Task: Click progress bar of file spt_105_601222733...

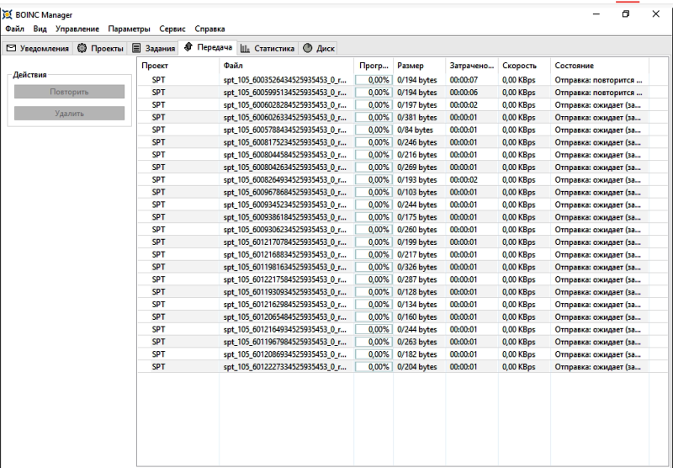Action: click(x=374, y=367)
